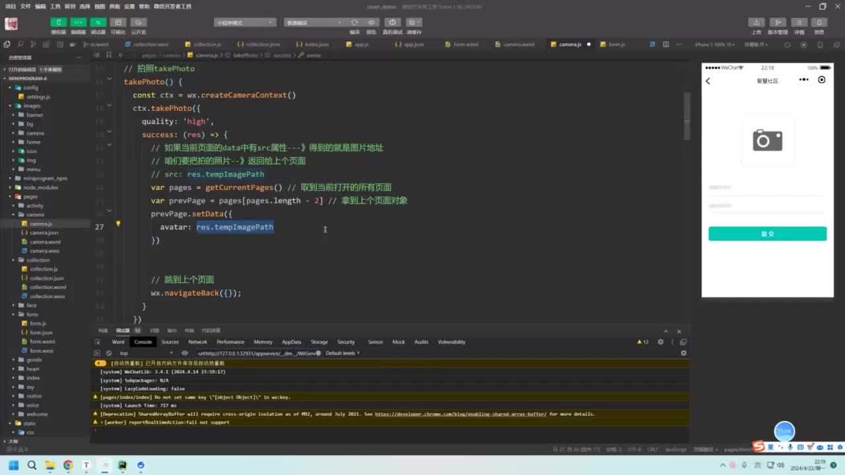Open the details icon
This screenshot has width=845, height=475.
click(799, 22)
